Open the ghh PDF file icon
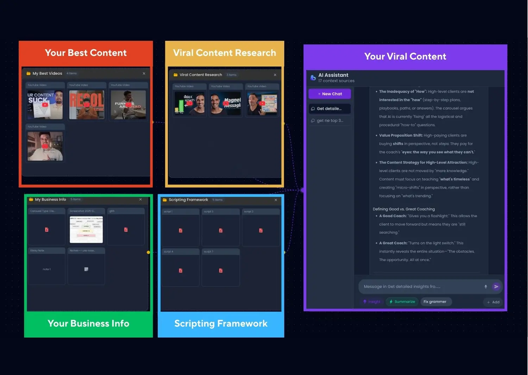The height and width of the screenshot is (375, 528). click(x=126, y=230)
